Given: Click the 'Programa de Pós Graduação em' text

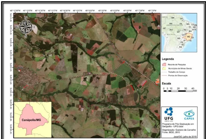Looking at the screenshot, I should coord(178,124).
